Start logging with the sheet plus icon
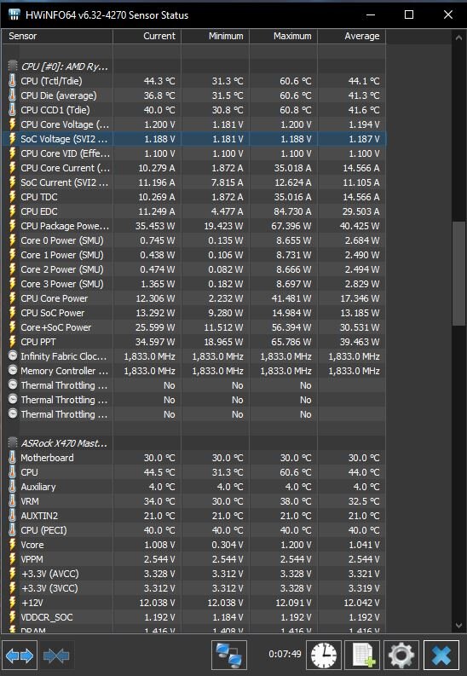This screenshot has height=676, width=467. tap(363, 656)
